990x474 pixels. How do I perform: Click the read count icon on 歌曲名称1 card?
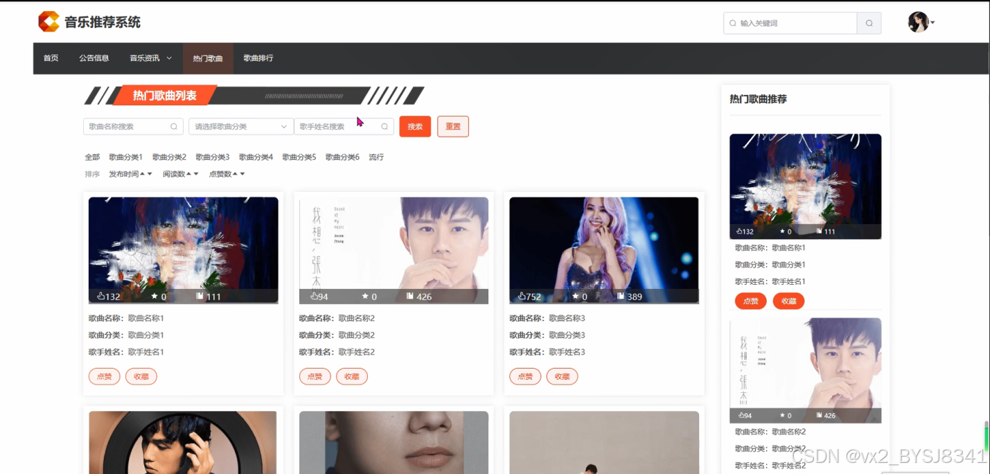click(x=200, y=296)
